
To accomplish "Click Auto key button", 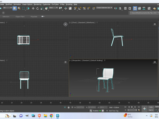I will (x=151, y=107).
